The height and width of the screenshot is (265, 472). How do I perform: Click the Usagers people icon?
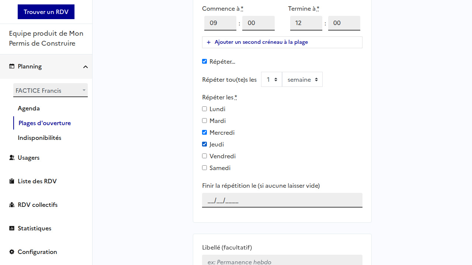12,158
